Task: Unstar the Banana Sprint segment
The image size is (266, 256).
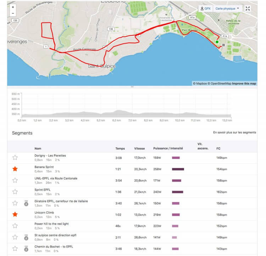Action: [x=15, y=169]
